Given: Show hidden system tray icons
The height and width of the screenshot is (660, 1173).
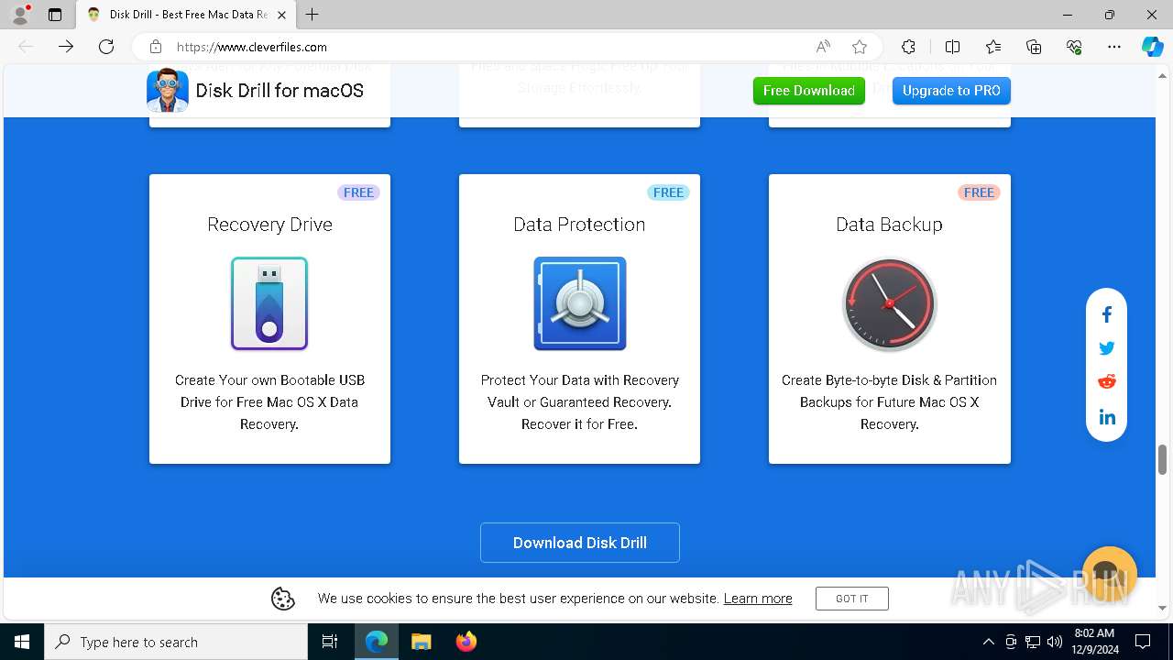Looking at the screenshot, I should point(988,642).
